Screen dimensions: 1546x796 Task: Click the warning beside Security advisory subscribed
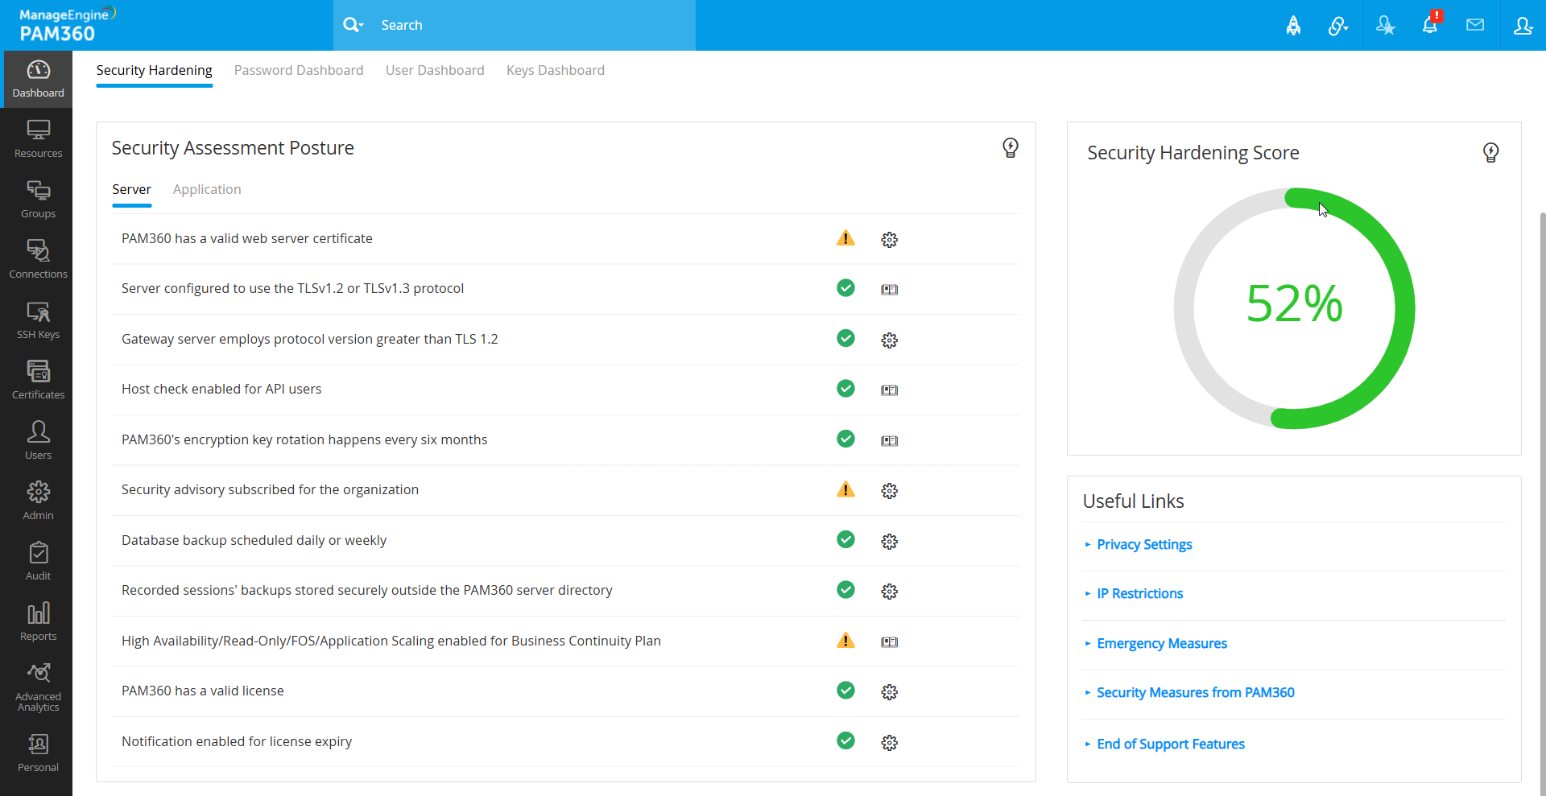[845, 489]
